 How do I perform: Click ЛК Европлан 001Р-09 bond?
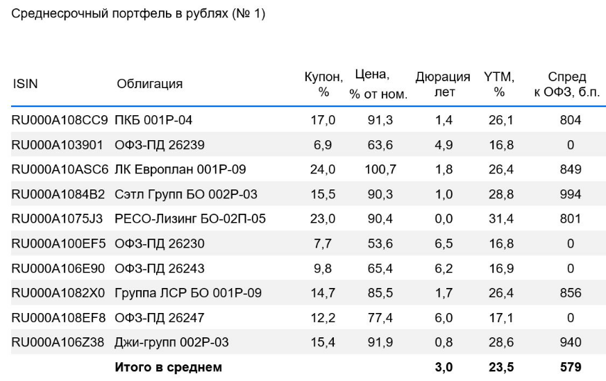click(180, 169)
